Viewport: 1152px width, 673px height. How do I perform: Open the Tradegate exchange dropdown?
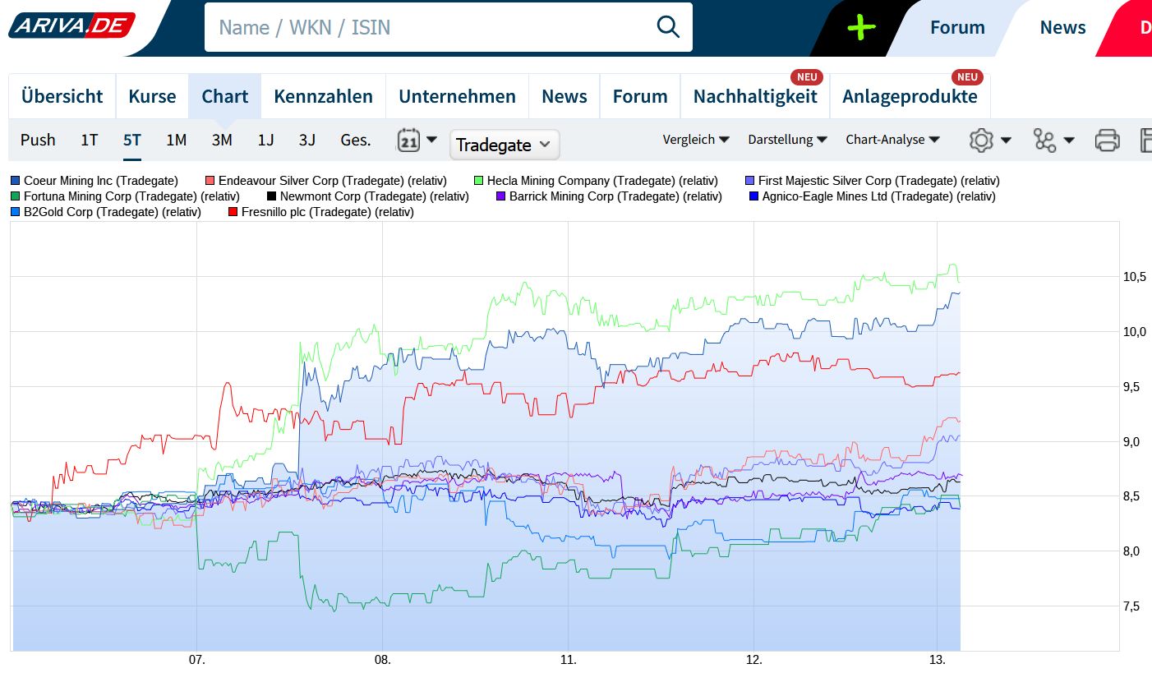(x=504, y=145)
